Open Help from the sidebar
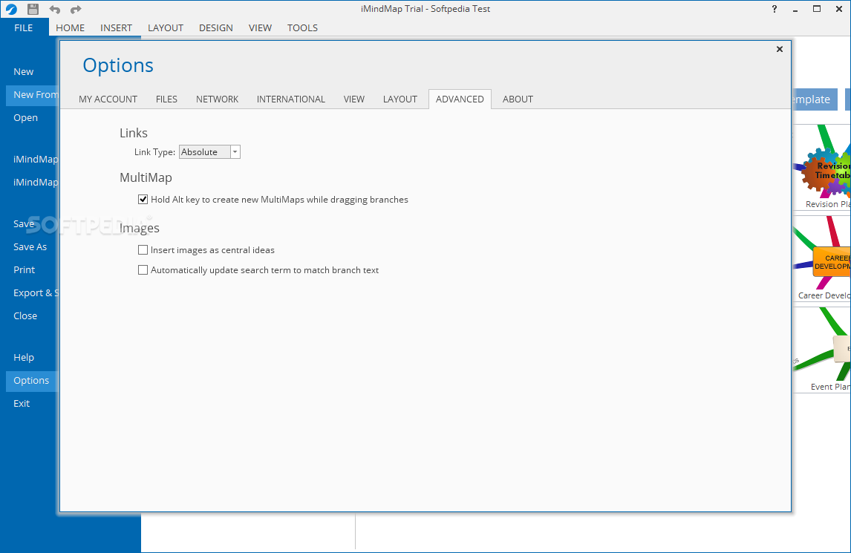The image size is (851, 553). [x=24, y=358]
